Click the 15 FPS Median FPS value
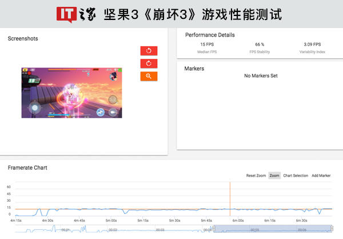The image size is (343, 239). 206,44
